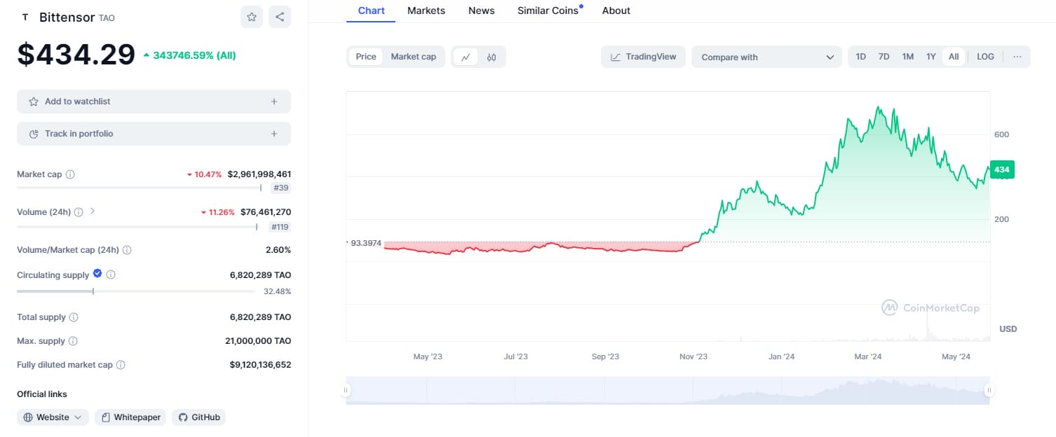Click the info icon next to Fully diluted market cap
This screenshot has height=437, width=1056.
tap(121, 365)
